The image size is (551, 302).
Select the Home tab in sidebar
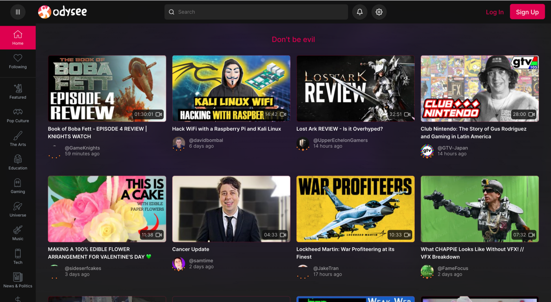point(18,38)
